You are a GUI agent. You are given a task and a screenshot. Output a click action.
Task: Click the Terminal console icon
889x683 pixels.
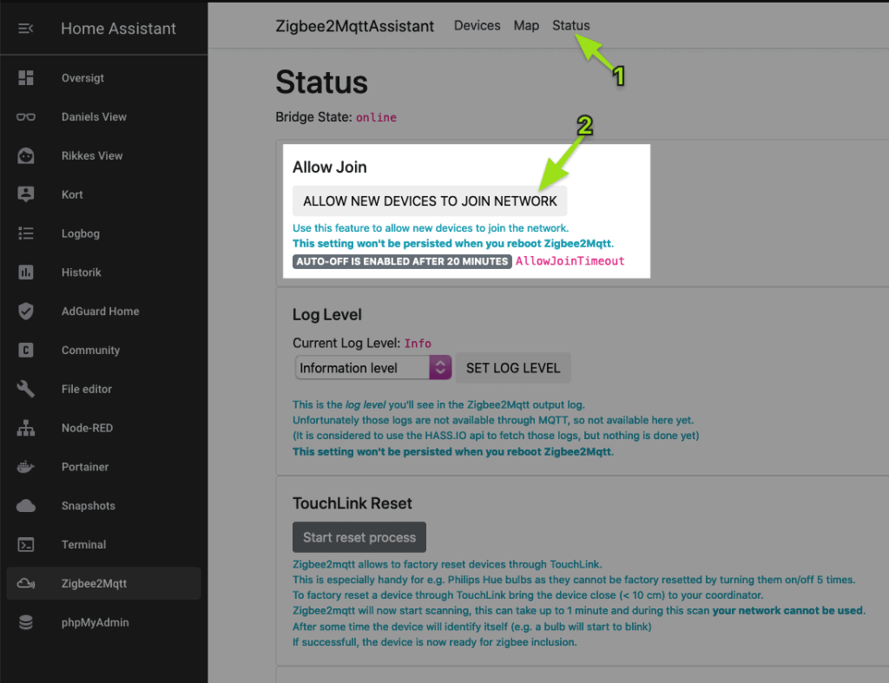point(25,544)
